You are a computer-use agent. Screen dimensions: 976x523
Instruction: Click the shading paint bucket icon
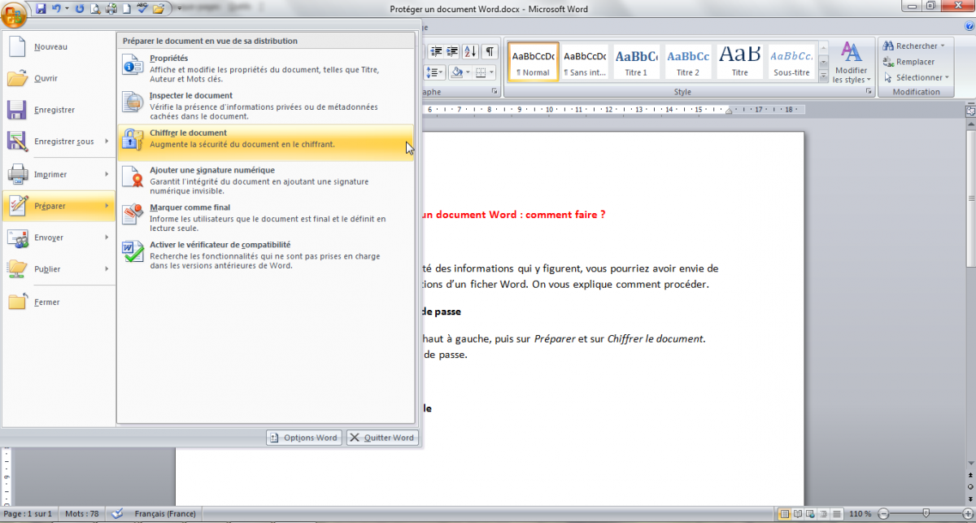(456, 73)
